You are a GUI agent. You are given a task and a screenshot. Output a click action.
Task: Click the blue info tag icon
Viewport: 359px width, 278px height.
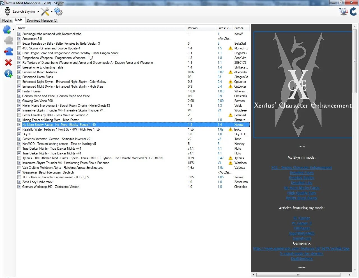click(x=8, y=74)
